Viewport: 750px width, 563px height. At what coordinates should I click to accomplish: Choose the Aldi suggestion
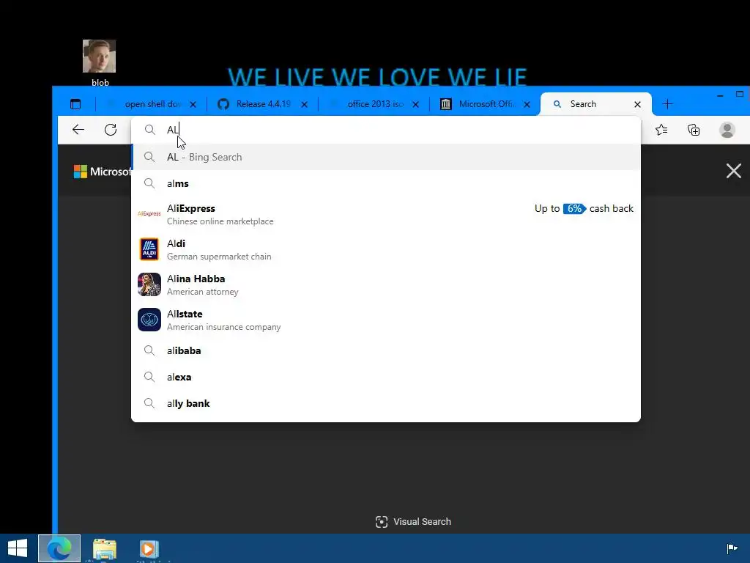[x=385, y=249]
